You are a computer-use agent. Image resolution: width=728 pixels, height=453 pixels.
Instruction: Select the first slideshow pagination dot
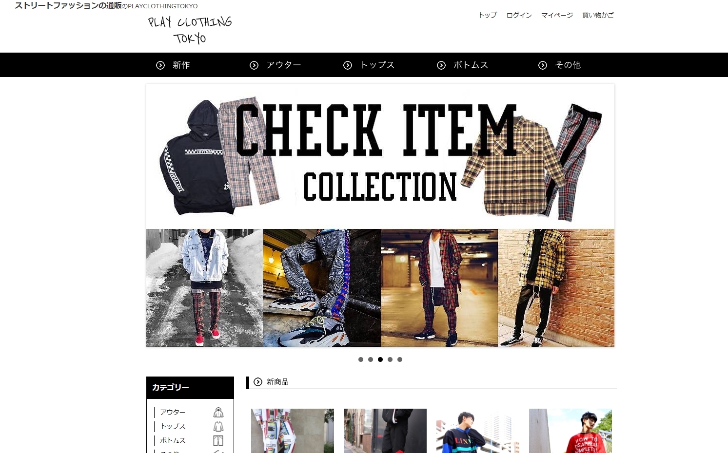pos(361,359)
